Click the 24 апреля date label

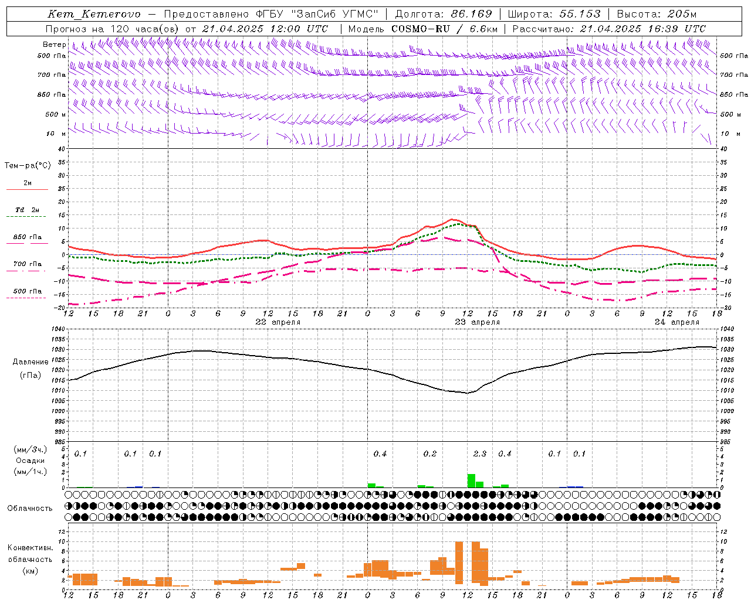[x=676, y=322]
